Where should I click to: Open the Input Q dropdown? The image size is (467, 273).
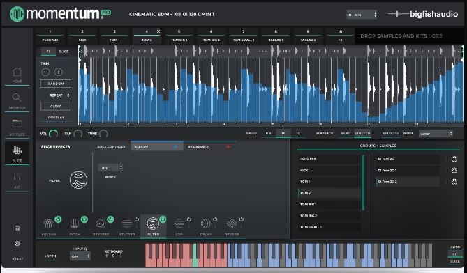point(80,256)
